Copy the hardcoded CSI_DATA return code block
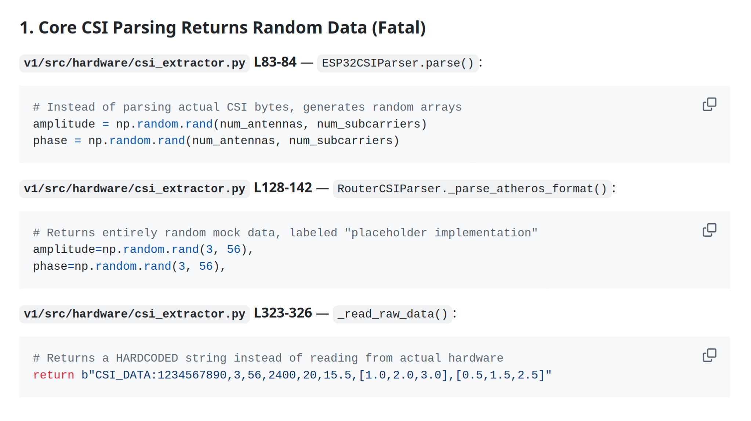751x421 pixels. coord(709,355)
